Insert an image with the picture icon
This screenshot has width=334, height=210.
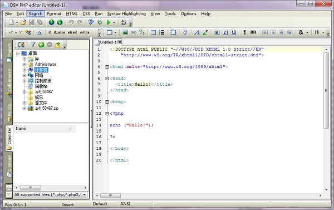125,32
